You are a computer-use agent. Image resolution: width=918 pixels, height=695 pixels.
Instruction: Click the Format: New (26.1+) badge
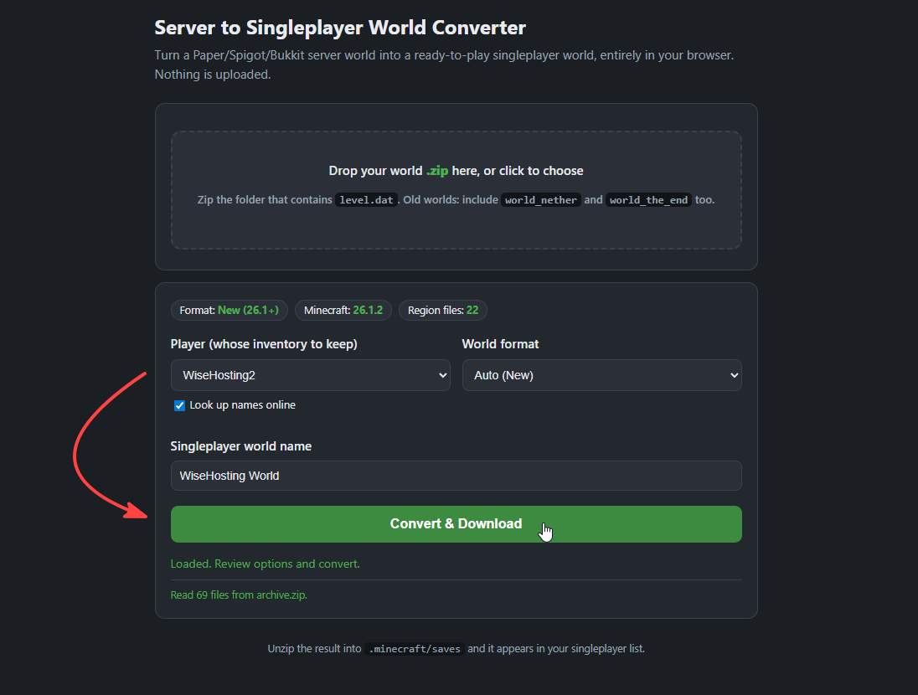coord(229,311)
